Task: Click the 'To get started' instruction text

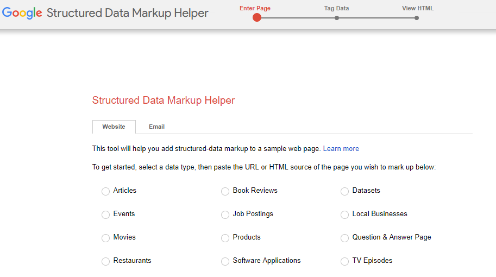Action: pos(264,167)
